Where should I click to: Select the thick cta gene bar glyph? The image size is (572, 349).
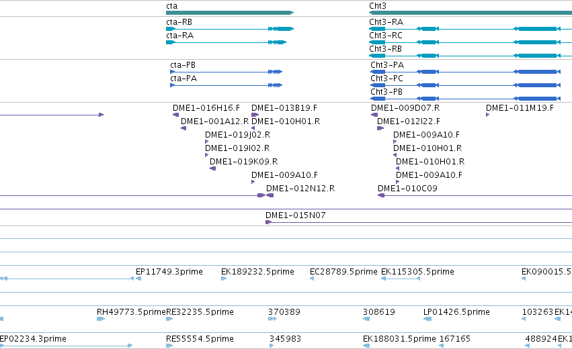click(x=230, y=13)
